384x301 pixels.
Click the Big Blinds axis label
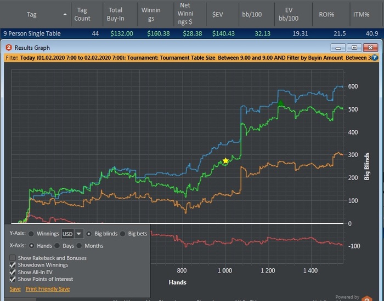[366, 166]
